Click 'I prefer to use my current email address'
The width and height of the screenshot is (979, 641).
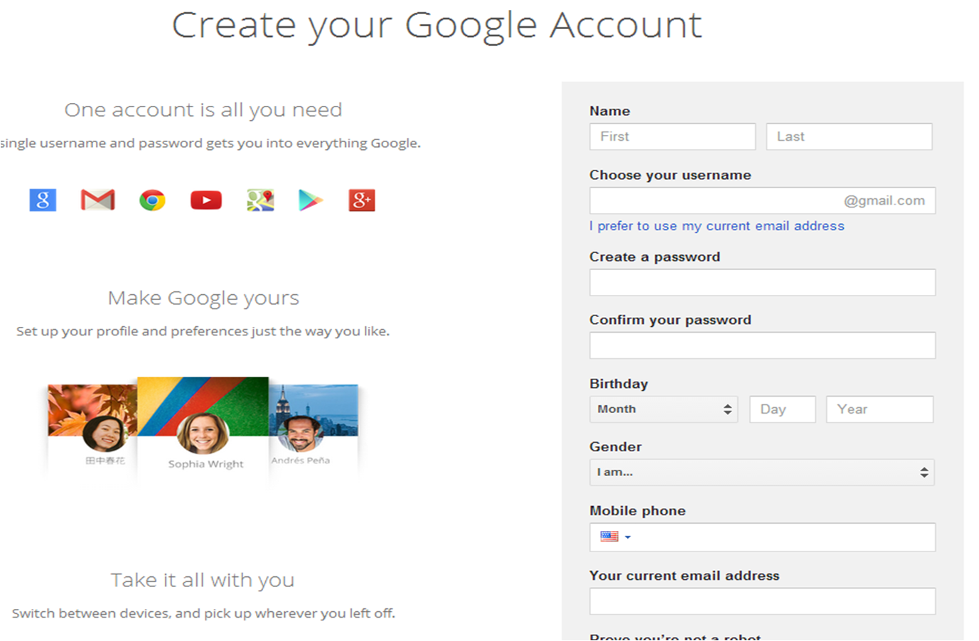pyautogui.click(x=717, y=226)
